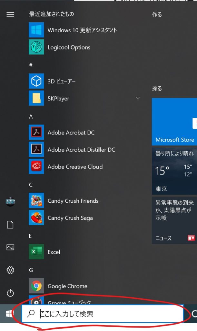Click the search magnifier icon
The image size is (197, 331).
[x=31, y=314]
